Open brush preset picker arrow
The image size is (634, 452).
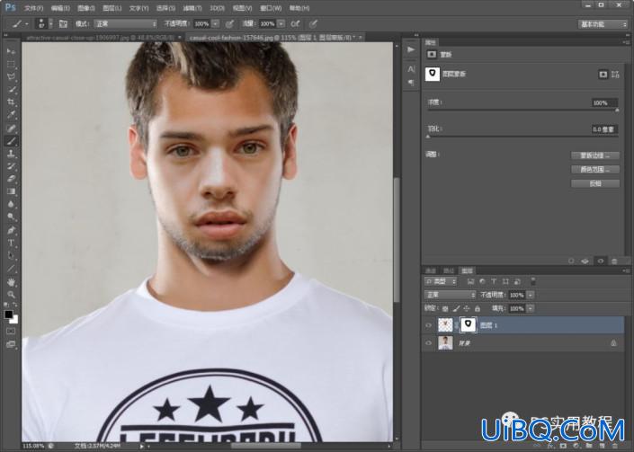coord(51,24)
